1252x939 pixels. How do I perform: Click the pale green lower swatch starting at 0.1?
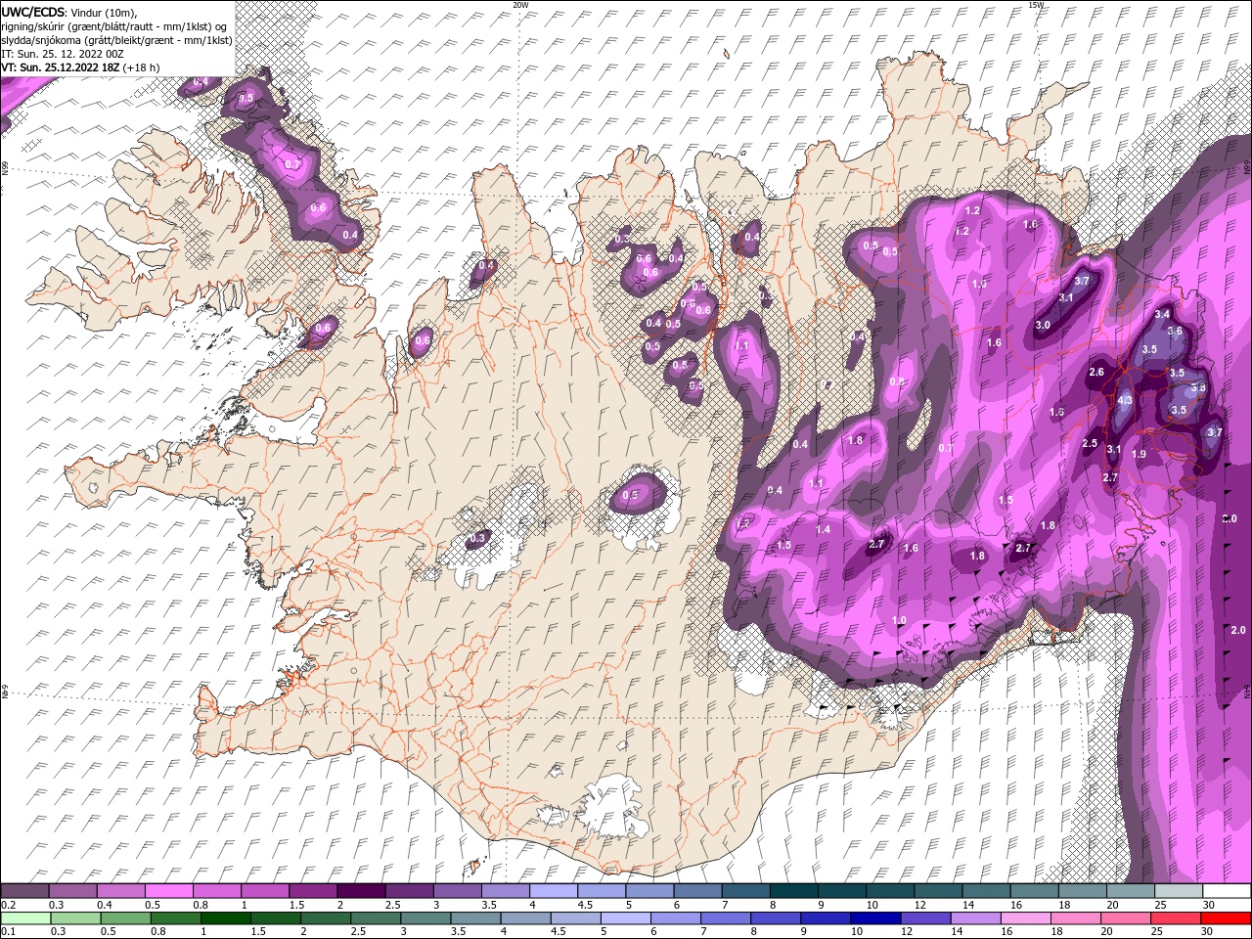(24, 918)
